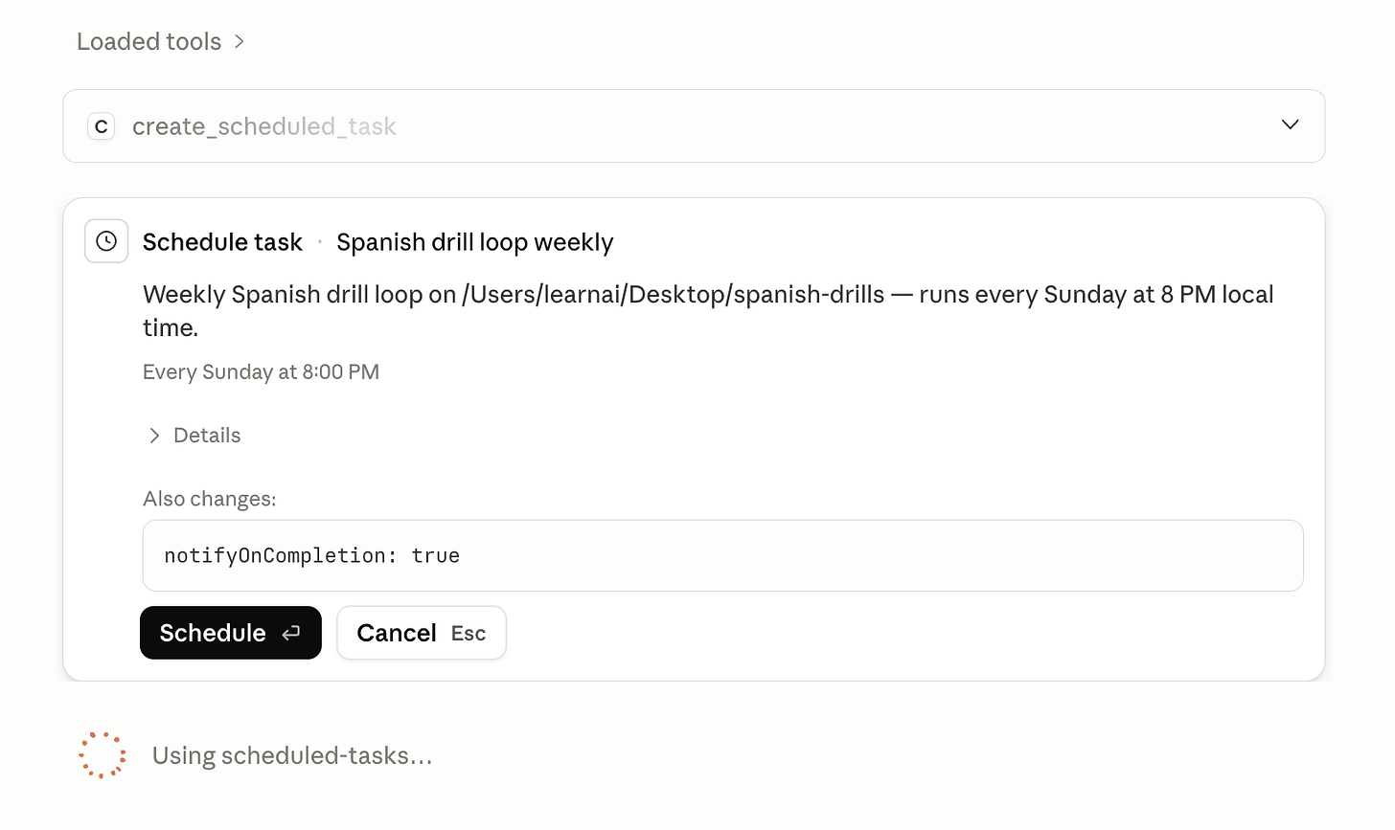1395x830 pixels.
Task: Click the Every Sunday at 8:00 PM line
Action: coord(261,371)
